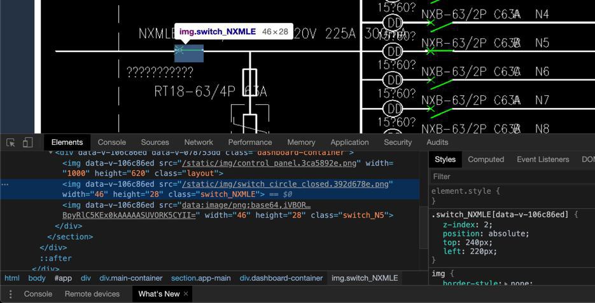Click the Elements panel vertical scrollbar
The image size is (595, 303).
point(424,227)
